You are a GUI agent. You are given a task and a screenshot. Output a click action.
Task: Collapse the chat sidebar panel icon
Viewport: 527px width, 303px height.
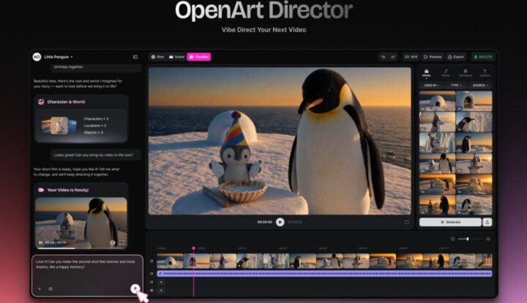point(135,57)
